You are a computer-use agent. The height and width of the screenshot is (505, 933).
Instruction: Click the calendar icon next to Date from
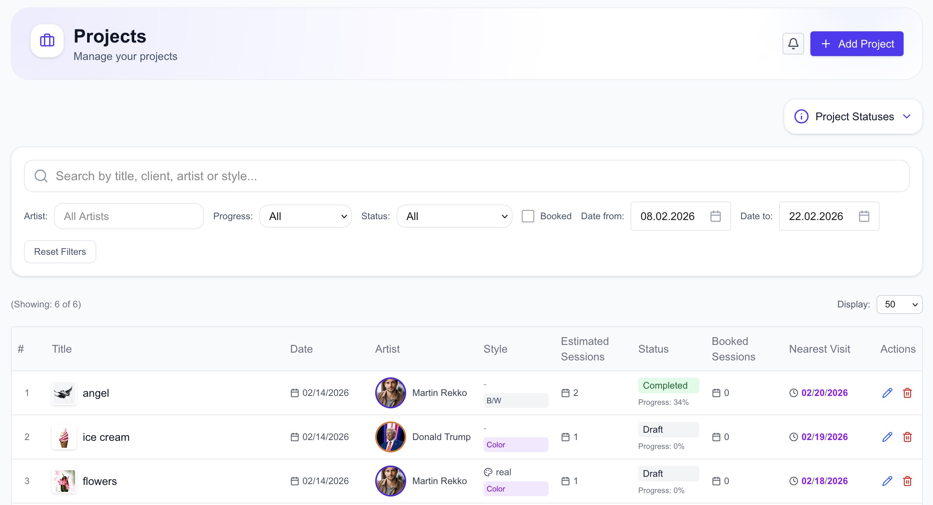pyautogui.click(x=715, y=216)
